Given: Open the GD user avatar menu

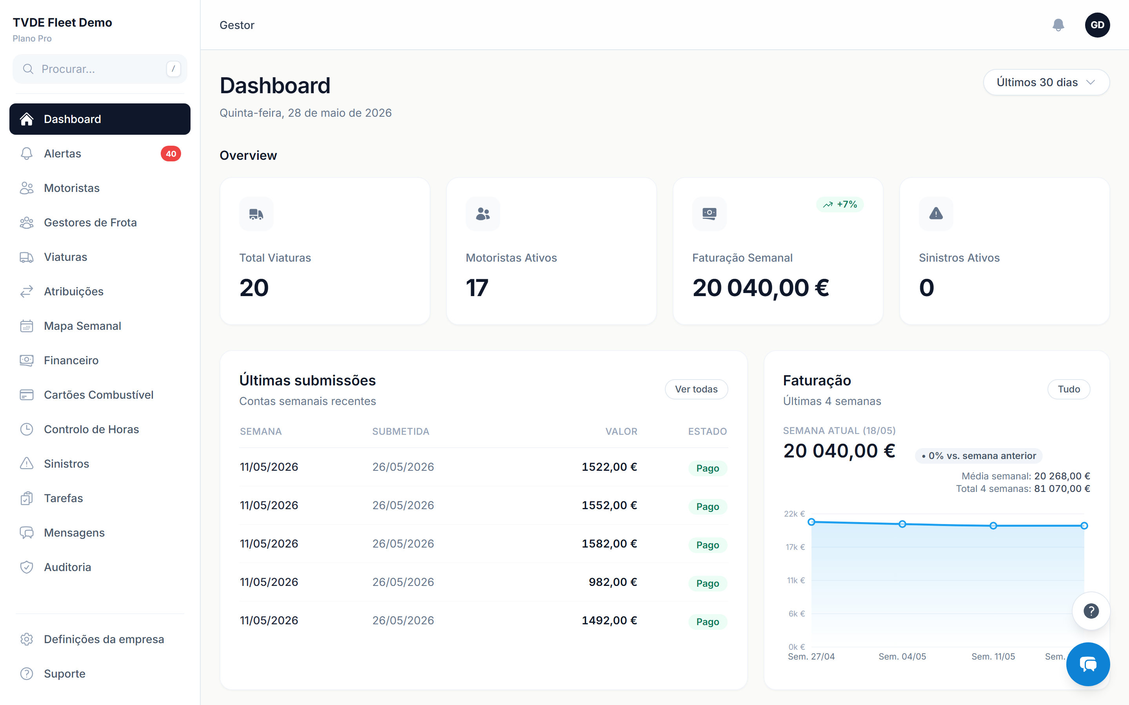Looking at the screenshot, I should click(1097, 25).
